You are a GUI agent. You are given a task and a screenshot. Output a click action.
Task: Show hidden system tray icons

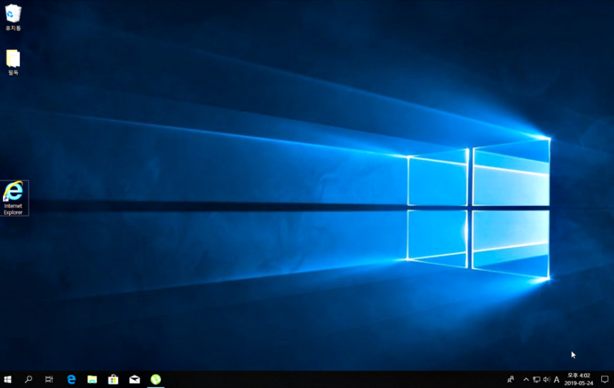526,379
